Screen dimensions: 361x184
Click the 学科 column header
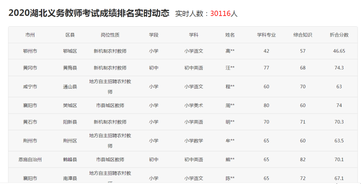pos(194,35)
